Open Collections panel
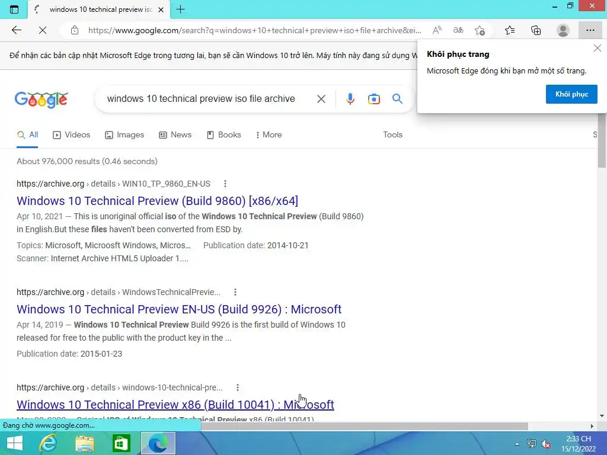Screen dimensions: 607x455 (536, 30)
